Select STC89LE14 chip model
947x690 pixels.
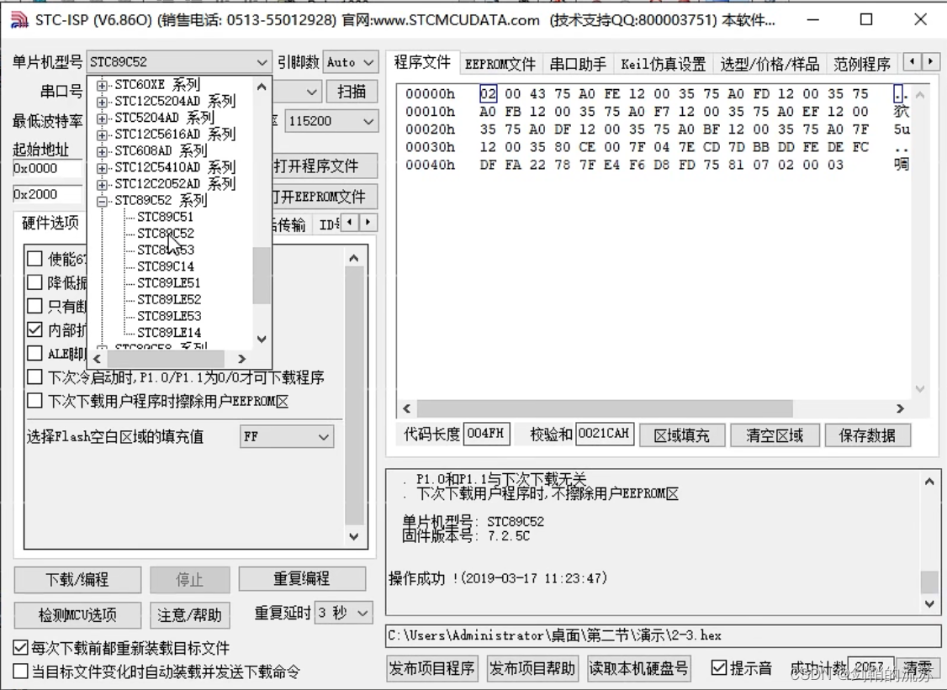[169, 333]
